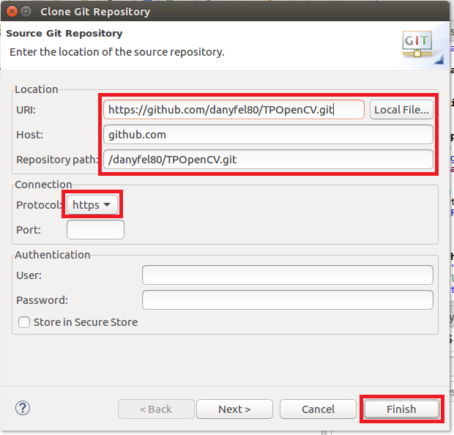Click 'Enter the location of the source repository.' text

(117, 52)
